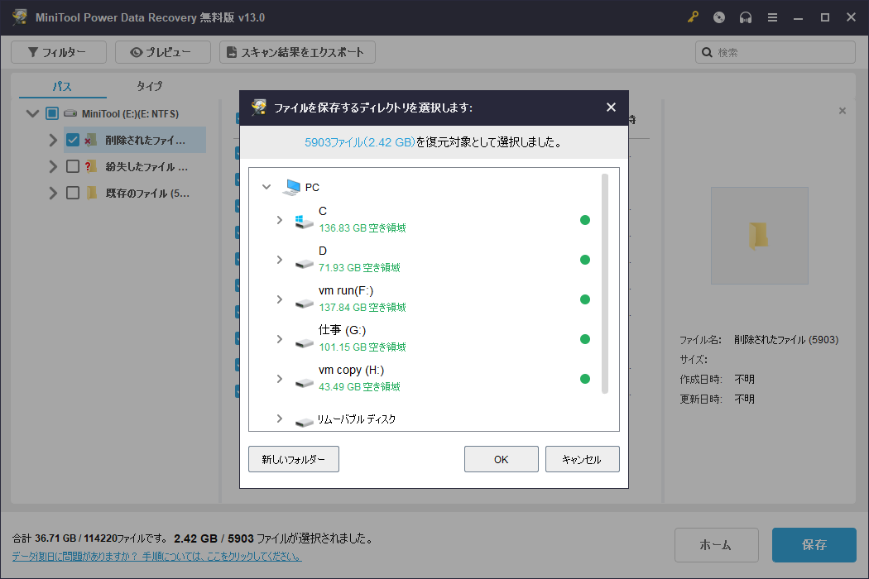
Task: Select the 仕事 (G:) drive icon
Action: pyautogui.click(x=304, y=343)
